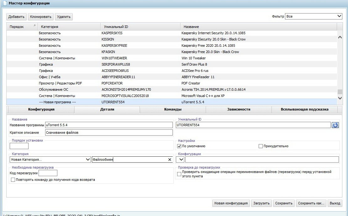Click Новая конфигурация button

231,203
